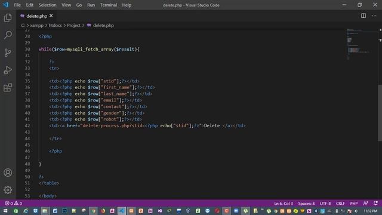
Task: Click the CRLF end-of-line selector
Action: [x=340, y=203]
